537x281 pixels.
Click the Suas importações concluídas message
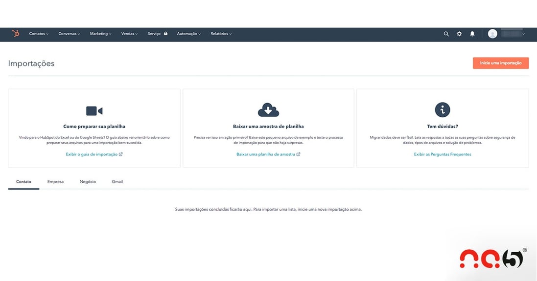coord(268,209)
